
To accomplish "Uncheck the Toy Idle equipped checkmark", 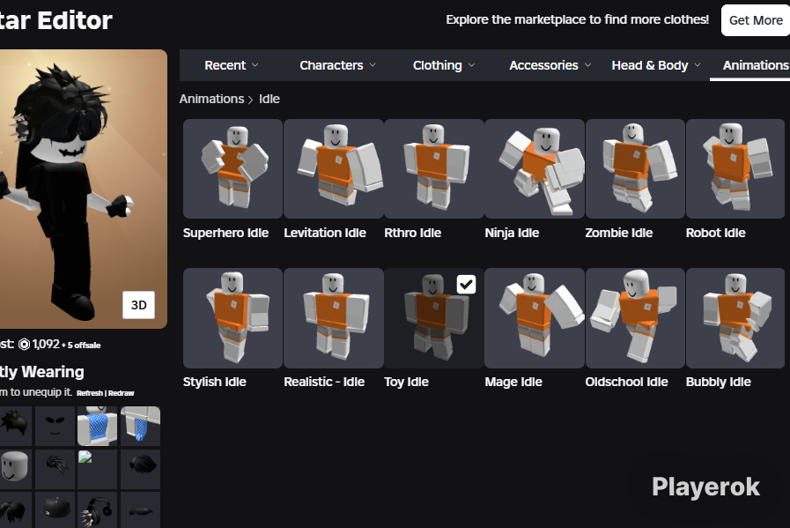I will coord(466,285).
